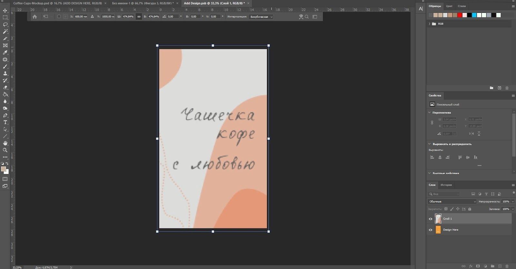Pick the bright blue color swatch
The image size is (516, 269).
coord(474,15)
